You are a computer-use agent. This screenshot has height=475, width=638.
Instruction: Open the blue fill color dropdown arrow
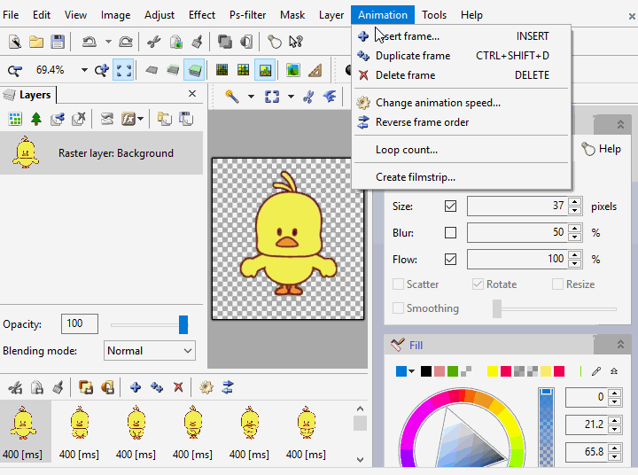(412, 371)
